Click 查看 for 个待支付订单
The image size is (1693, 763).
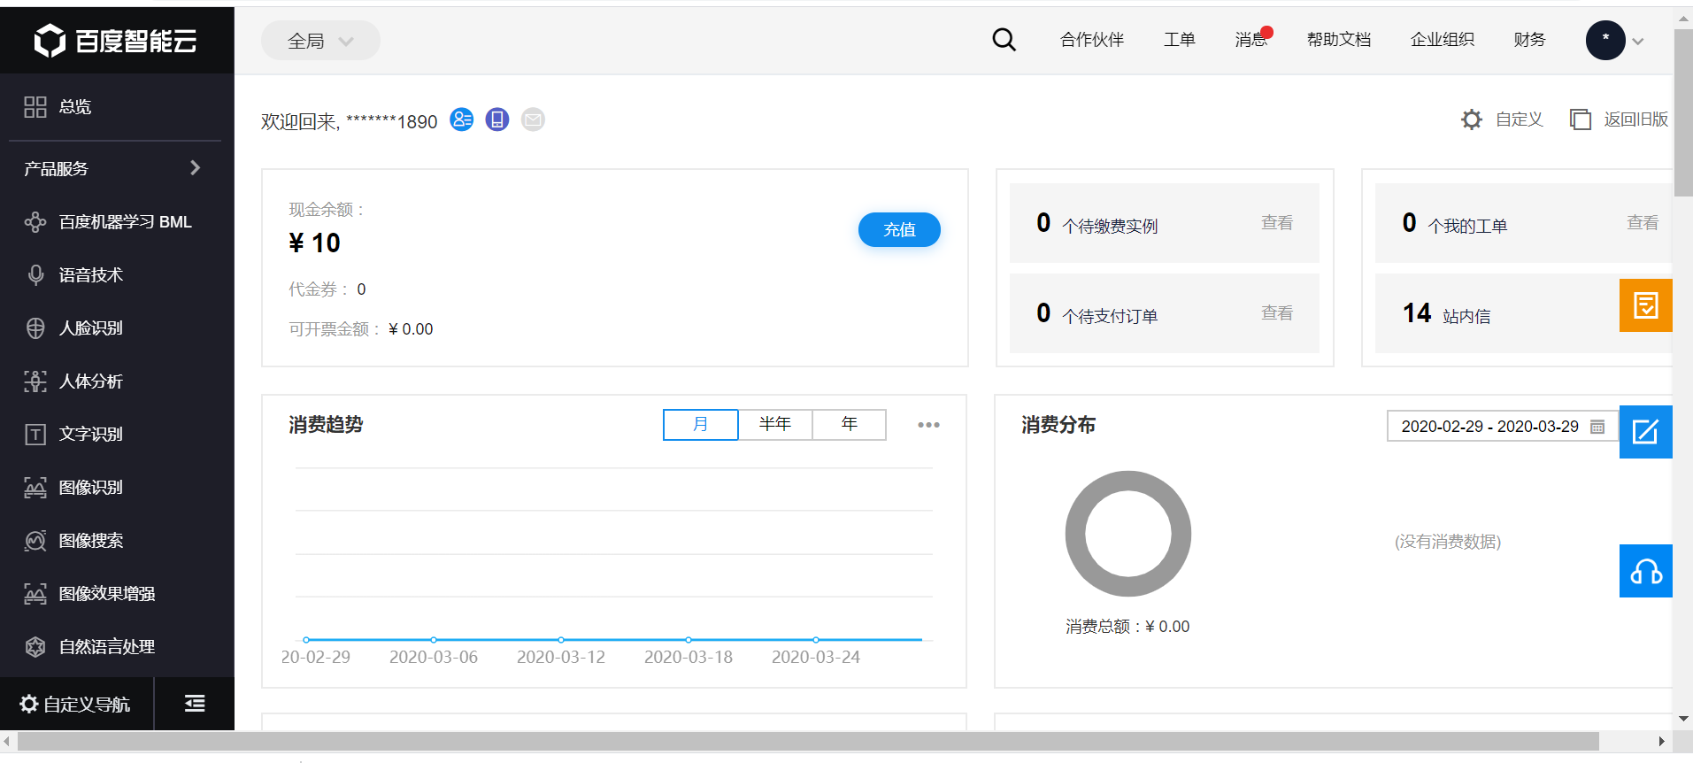click(x=1277, y=313)
